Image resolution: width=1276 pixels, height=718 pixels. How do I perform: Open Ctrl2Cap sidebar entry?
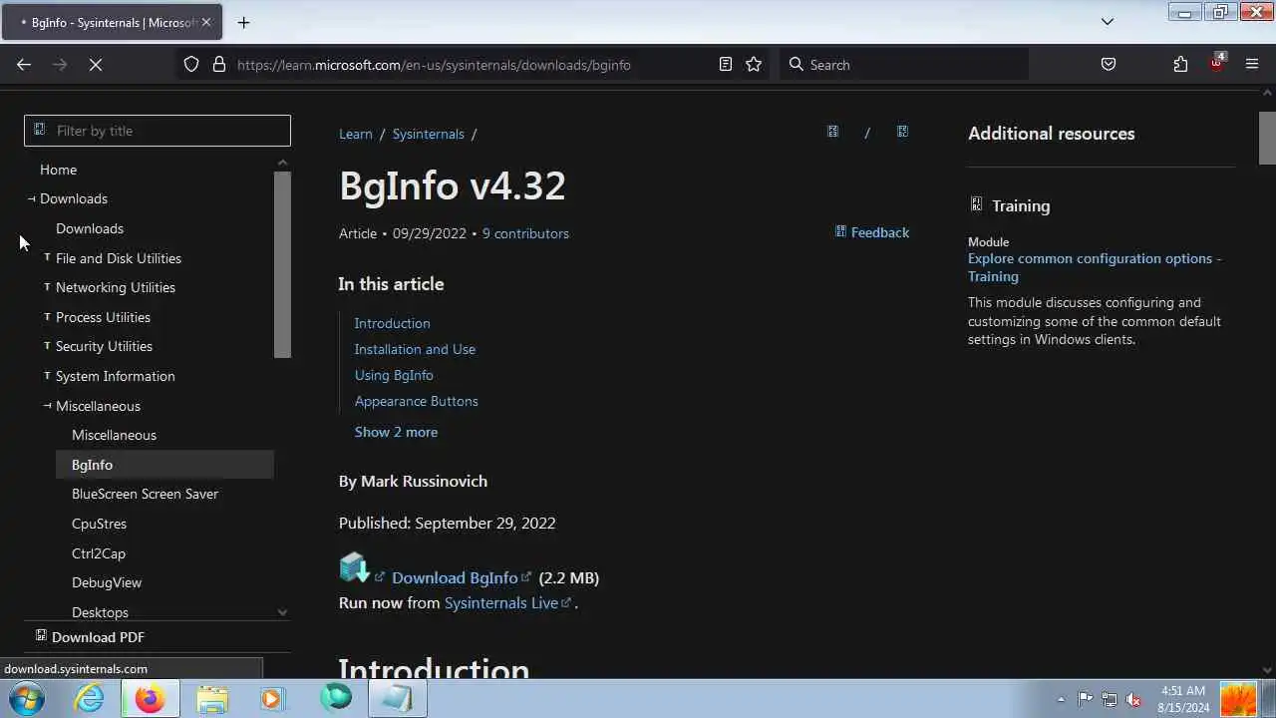coord(99,553)
